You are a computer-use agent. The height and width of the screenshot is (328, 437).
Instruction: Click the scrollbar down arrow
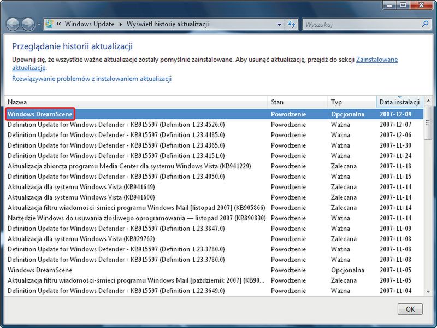pos(428,292)
